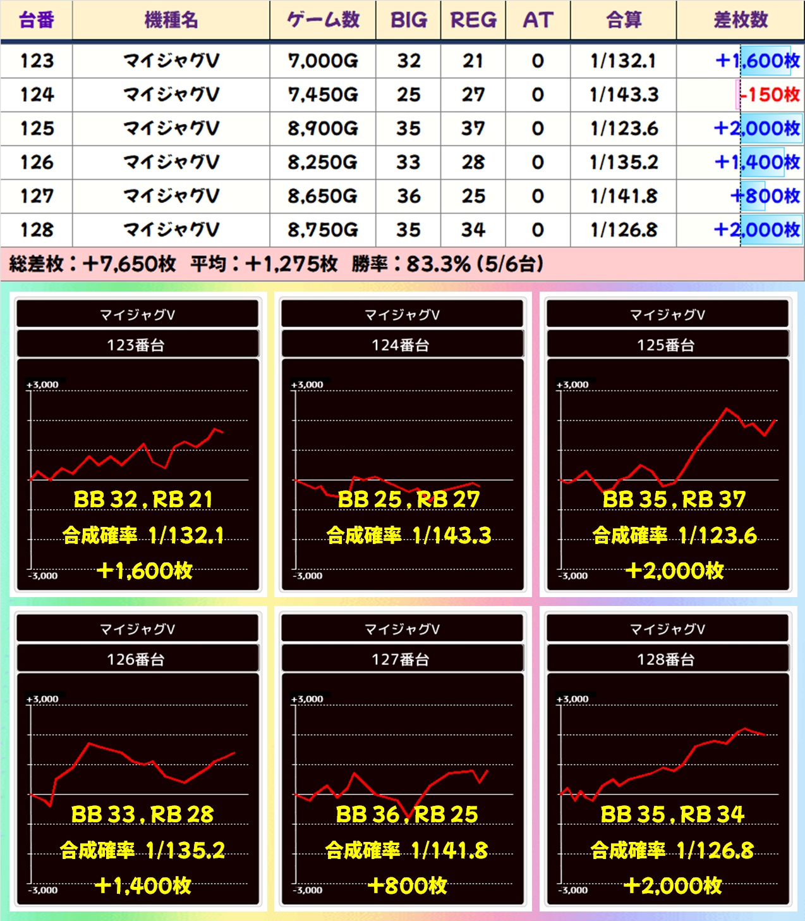Open the 124番台 slump graph
805x921 pixels.
pos(402,474)
